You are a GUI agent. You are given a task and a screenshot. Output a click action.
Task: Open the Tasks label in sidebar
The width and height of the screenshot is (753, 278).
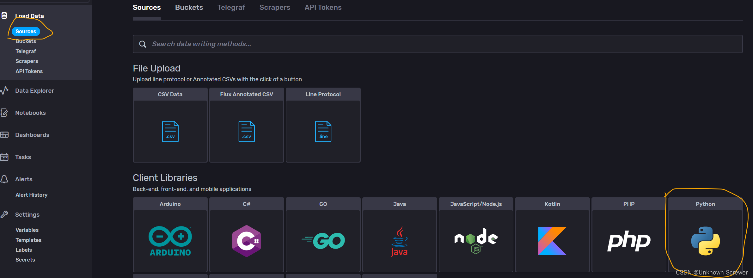tap(23, 157)
